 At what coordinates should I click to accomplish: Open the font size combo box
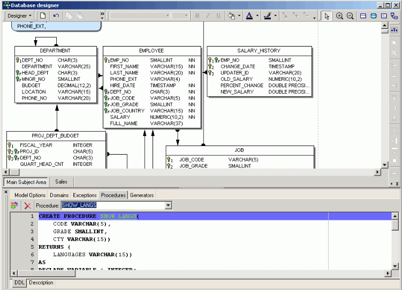(x=186, y=16)
